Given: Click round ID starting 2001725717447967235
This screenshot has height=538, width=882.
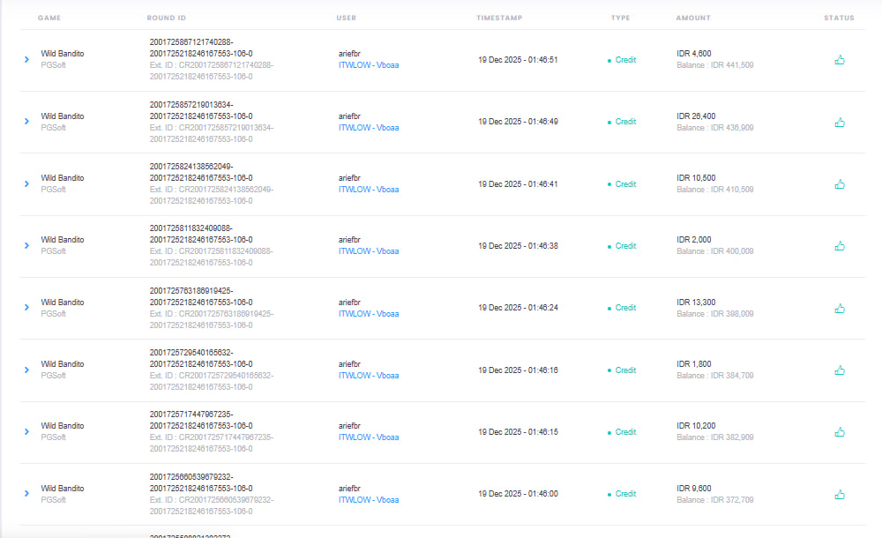Looking at the screenshot, I should pos(201,420).
